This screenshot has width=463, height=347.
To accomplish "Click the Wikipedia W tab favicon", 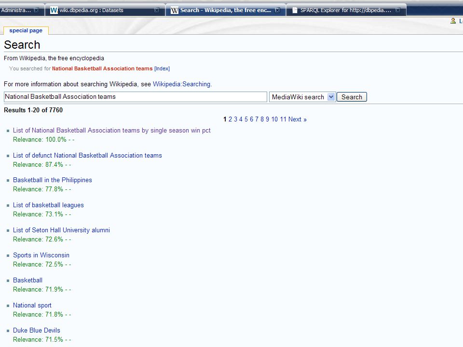I will click(x=175, y=10).
